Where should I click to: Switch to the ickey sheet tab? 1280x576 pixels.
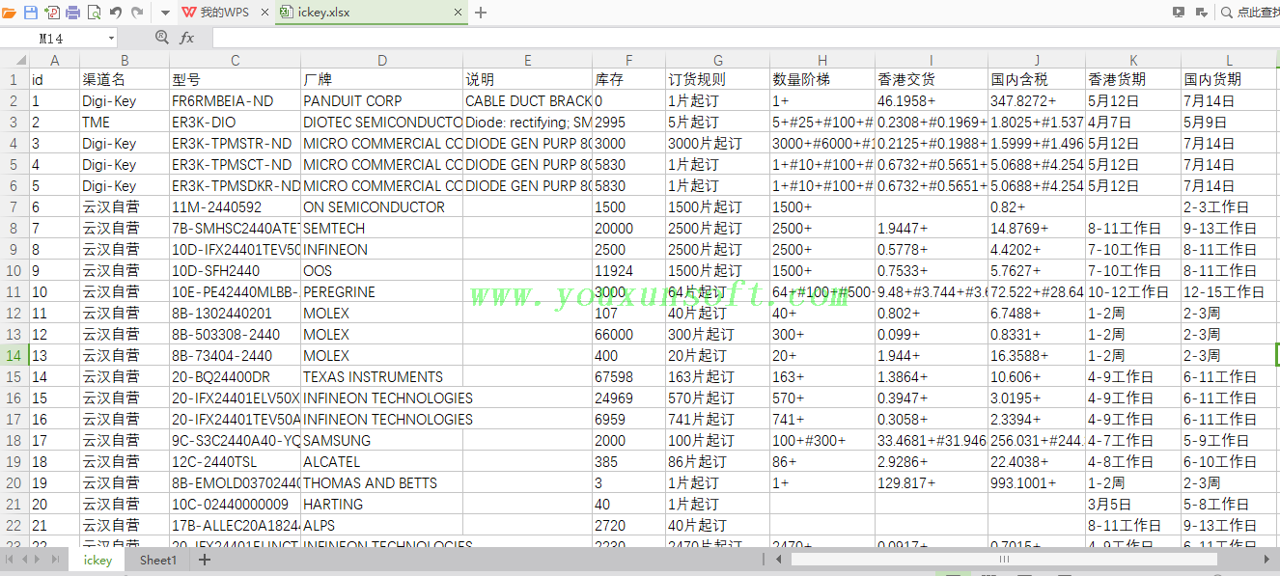pos(97,560)
